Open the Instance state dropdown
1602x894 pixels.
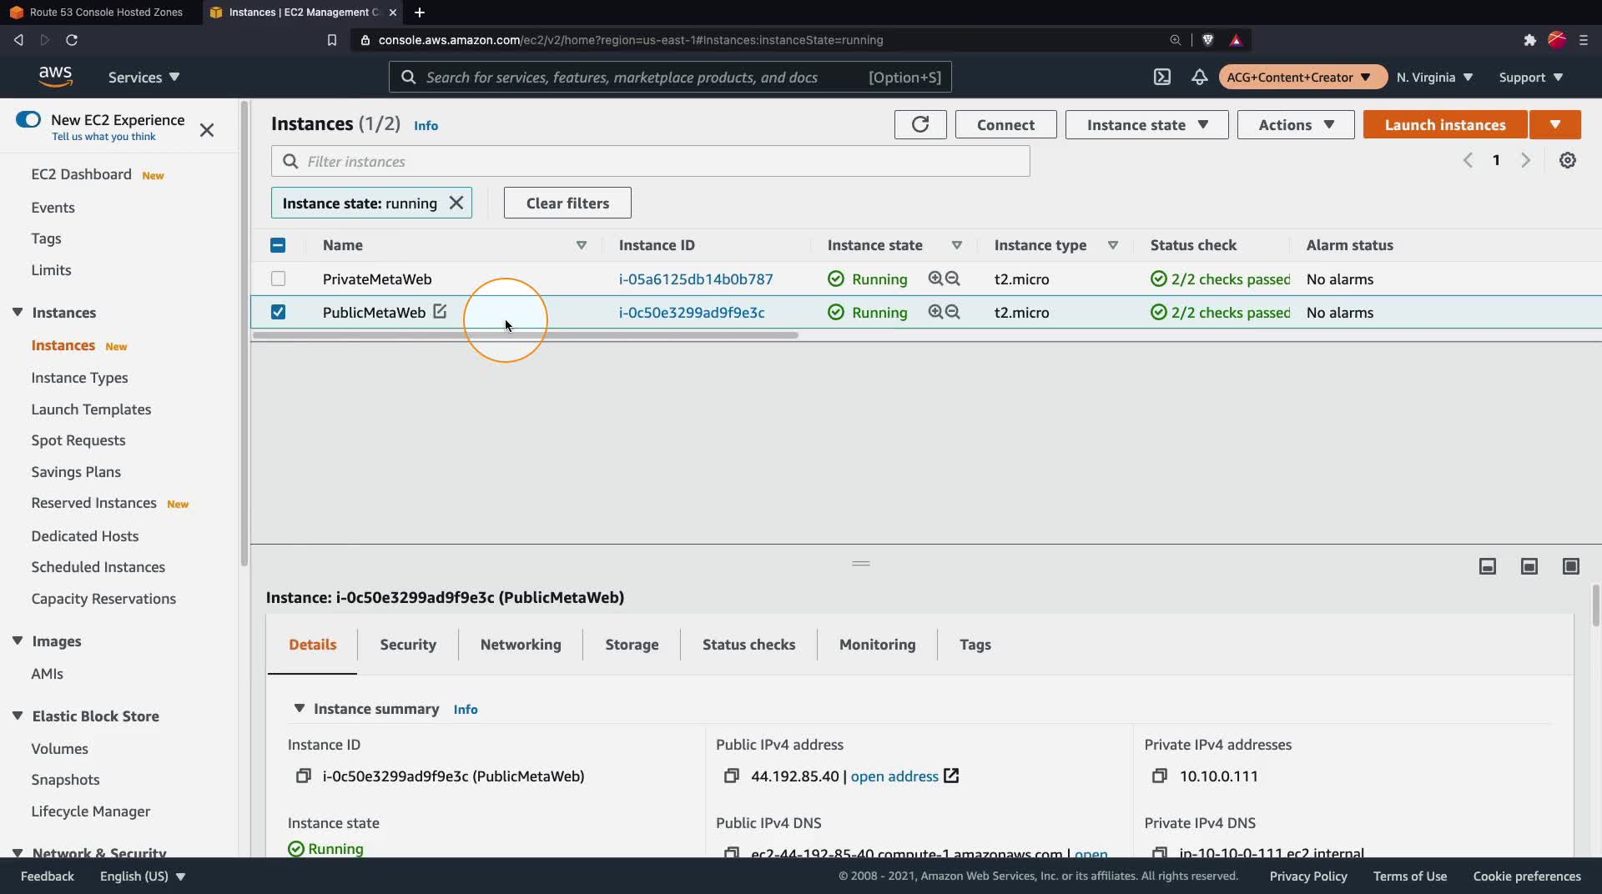pyautogui.click(x=1146, y=124)
